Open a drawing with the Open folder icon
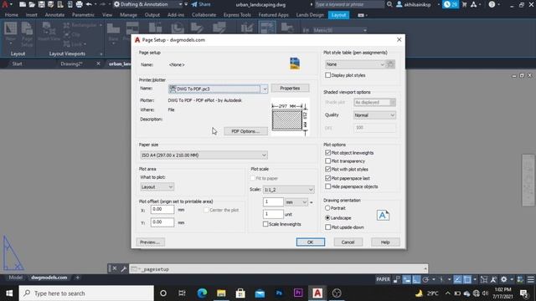 pyautogui.click(x=32, y=4)
